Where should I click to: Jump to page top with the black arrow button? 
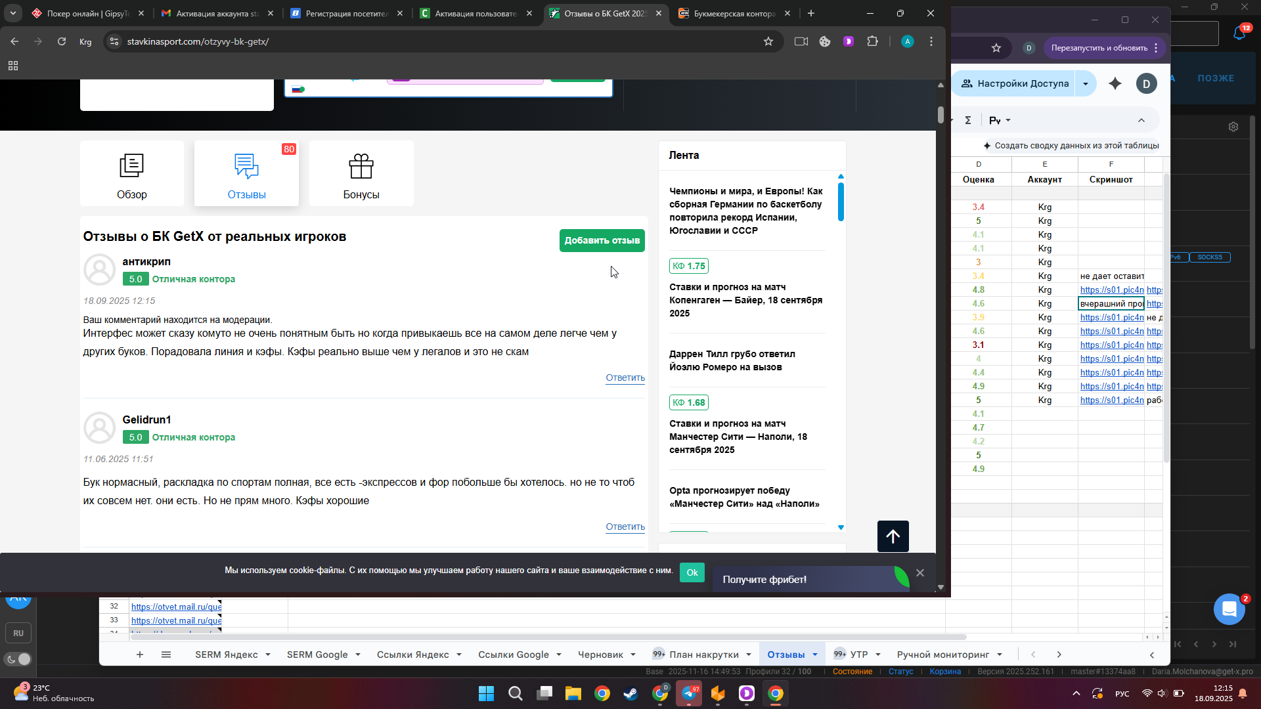coord(893,536)
